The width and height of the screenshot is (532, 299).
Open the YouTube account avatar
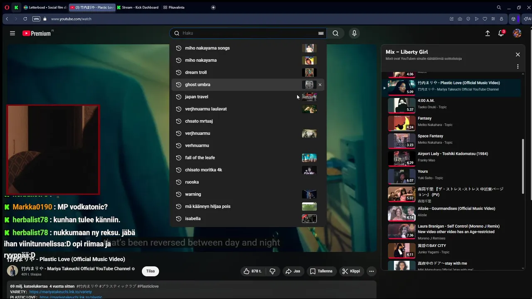point(517,33)
